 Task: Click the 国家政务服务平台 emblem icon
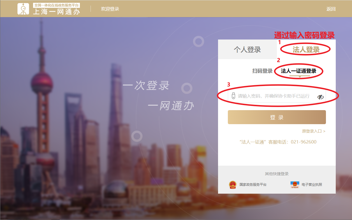(x=233, y=185)
